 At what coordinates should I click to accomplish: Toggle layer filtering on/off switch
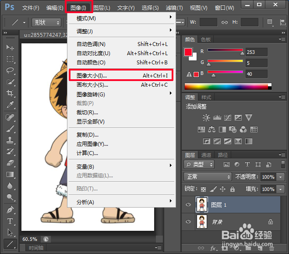(x=283, y=164)
